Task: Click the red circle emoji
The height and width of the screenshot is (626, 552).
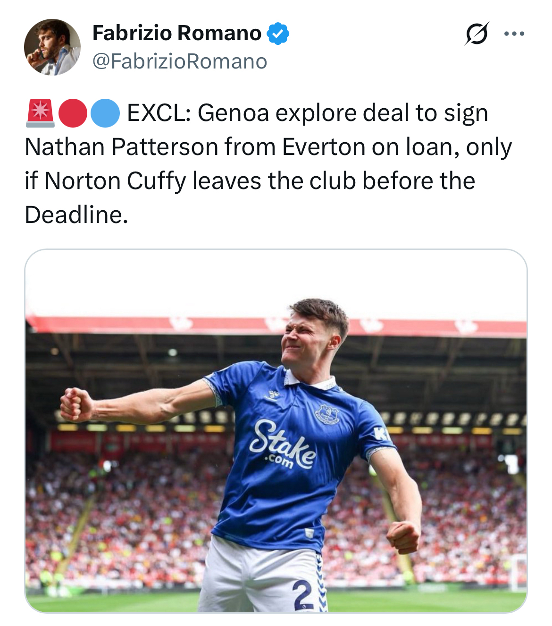Action: click(x=73, y=113)
